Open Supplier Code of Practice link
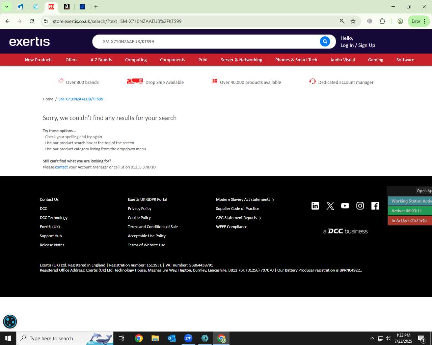The height and width of the screenshot is (345, 432). pos(238,209)
